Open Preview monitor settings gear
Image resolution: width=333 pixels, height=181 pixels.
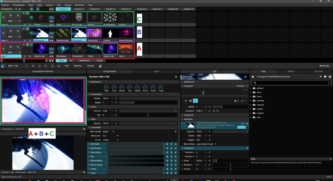pyautogui.click(x=84, y=172)
